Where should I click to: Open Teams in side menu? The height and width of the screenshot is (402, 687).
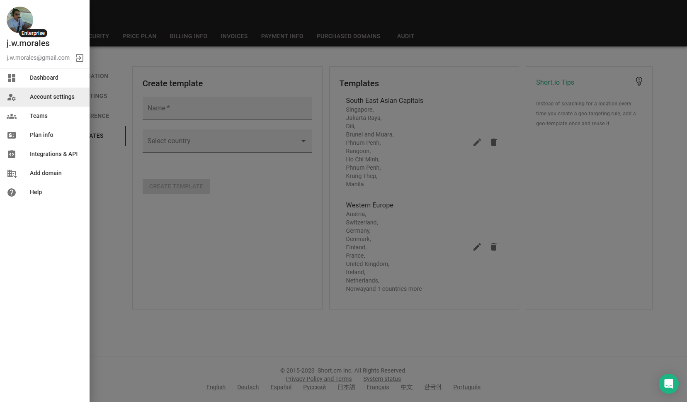pyautogui.click(x=45, y=116)
